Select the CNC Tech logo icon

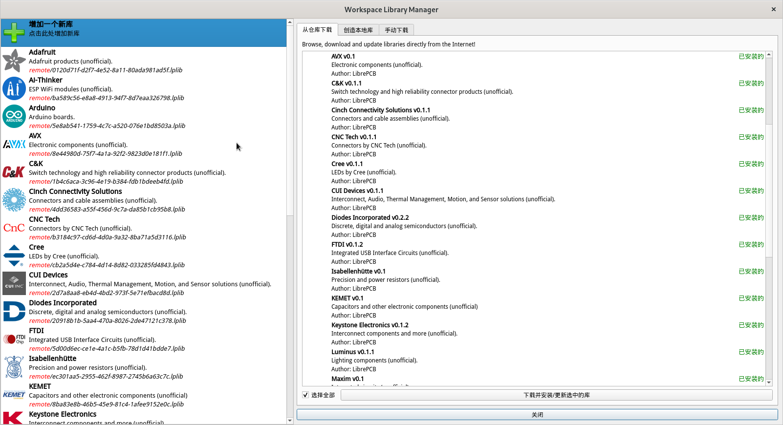(x=14, y=228)
